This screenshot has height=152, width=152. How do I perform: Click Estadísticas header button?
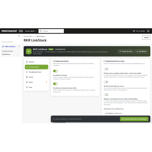pos(141,51)
